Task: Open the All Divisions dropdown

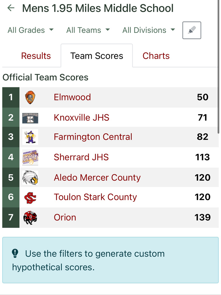Action: tap(149, 30)
